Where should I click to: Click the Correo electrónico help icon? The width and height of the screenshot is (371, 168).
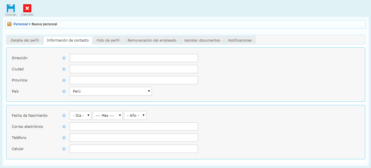(64, 127)
